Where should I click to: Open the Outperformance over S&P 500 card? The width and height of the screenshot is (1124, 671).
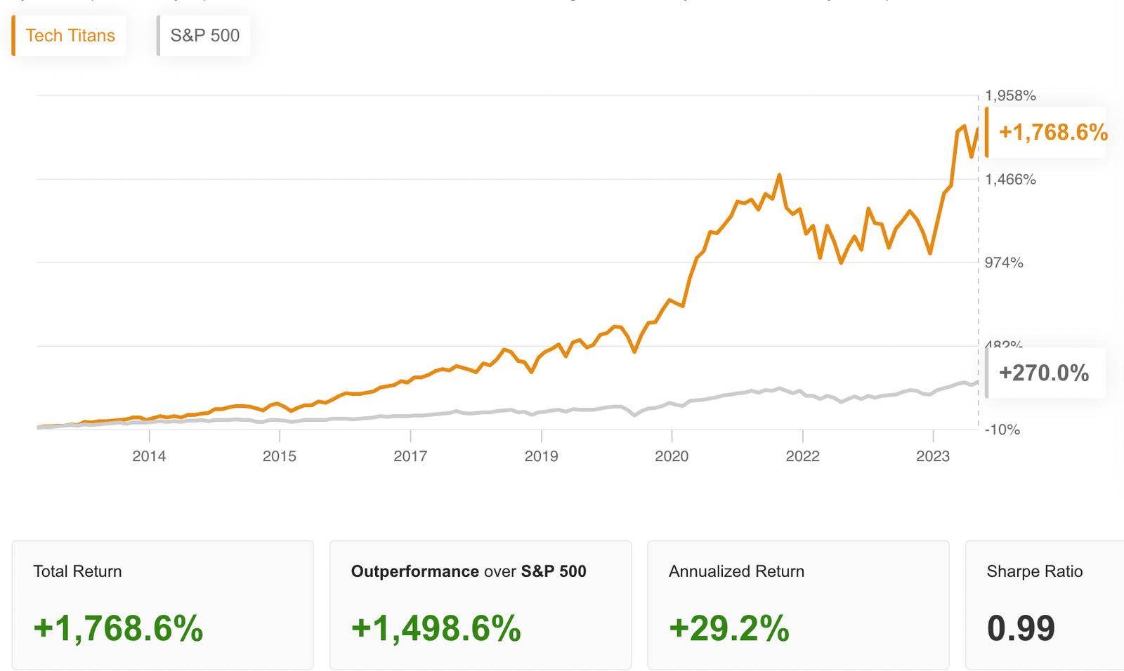pyautogui.click(x=480, y=604)
